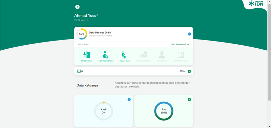This screenshot has height=128, width=271.
Task: Click the TK Pinokio II school name
Action: click(81, 20)
